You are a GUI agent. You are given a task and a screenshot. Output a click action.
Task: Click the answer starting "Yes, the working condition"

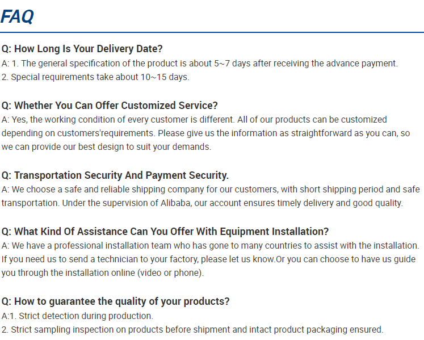194,120
